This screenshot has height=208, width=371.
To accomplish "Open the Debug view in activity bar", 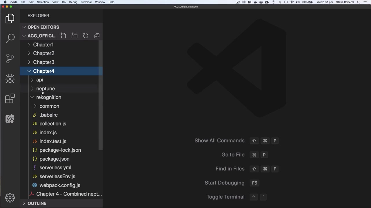I will click(x=10, y=79).
